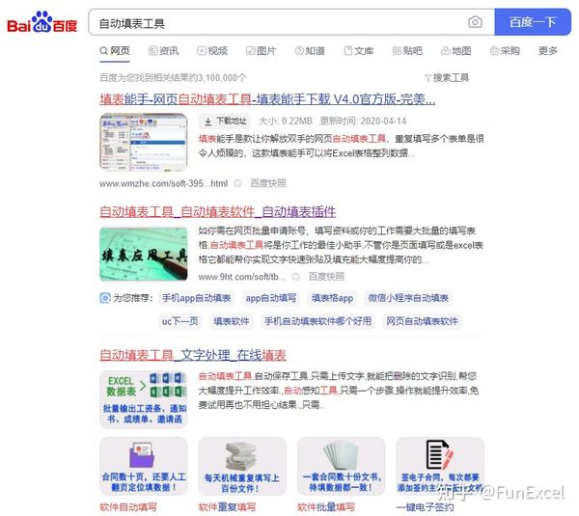
Task: Open the 自动填表工具_文字处理_在线填表 link
Action: coord(193,355)
